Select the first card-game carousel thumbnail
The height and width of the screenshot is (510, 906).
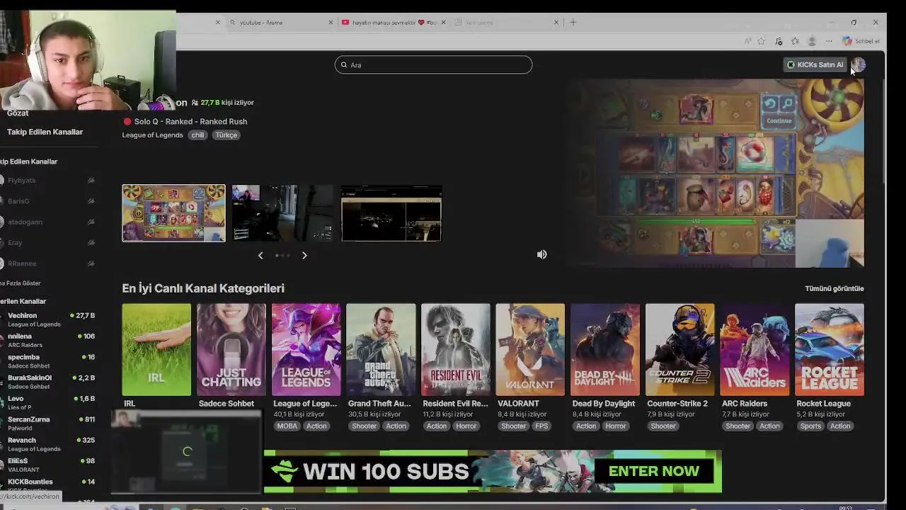click(173, 213)
